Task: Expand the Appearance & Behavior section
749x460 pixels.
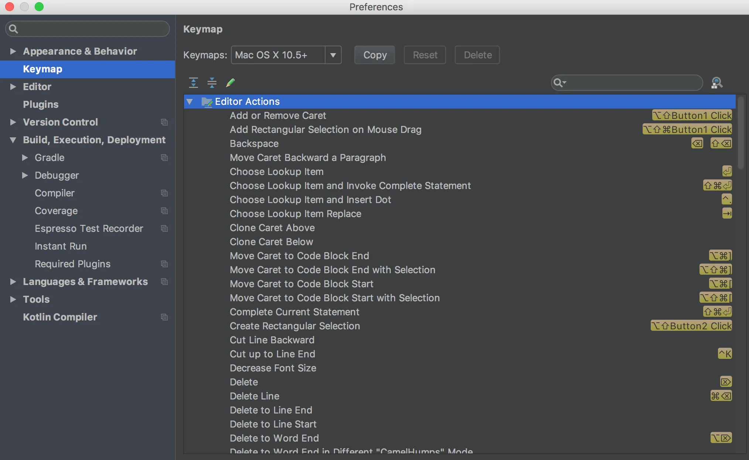Action: coord(13,51)
